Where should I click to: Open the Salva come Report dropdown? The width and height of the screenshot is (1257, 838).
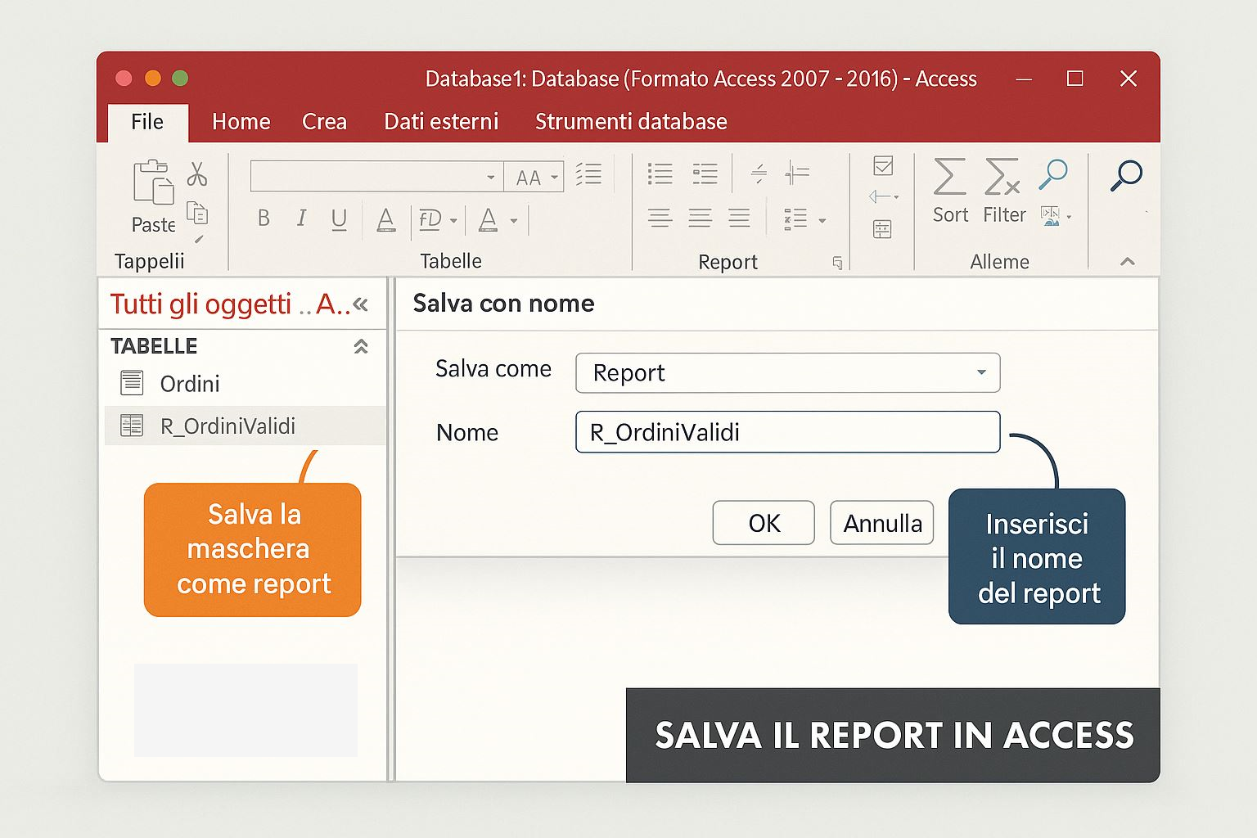click(980, 373)
